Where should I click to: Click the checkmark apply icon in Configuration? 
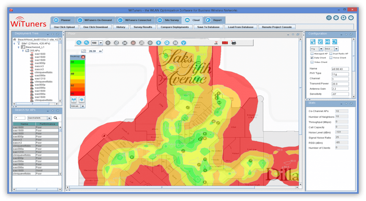[x=320, y=42]
